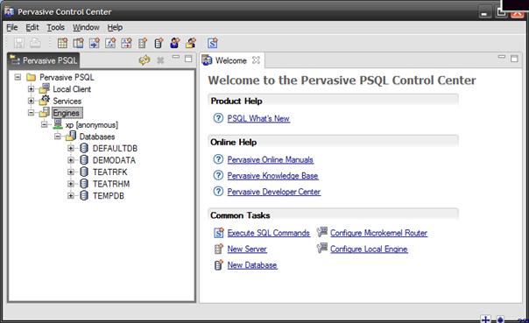This screenshot has width=529, height=323.
Task: Expand the Services tree node
Action: pyautogui.click(x=31, y=101)
